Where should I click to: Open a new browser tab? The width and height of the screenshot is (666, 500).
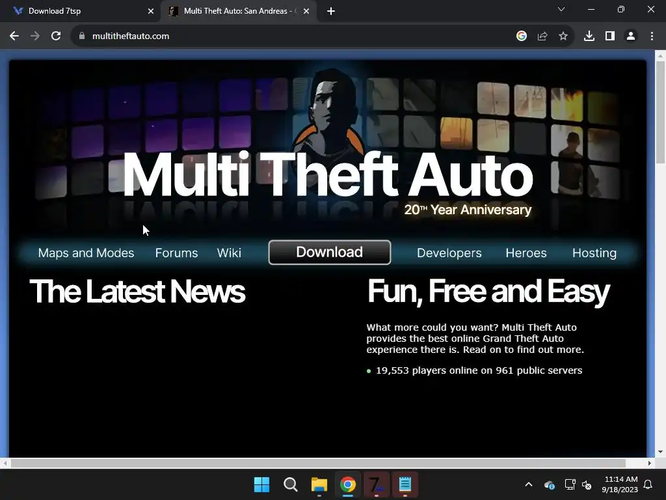pos(331,11)
